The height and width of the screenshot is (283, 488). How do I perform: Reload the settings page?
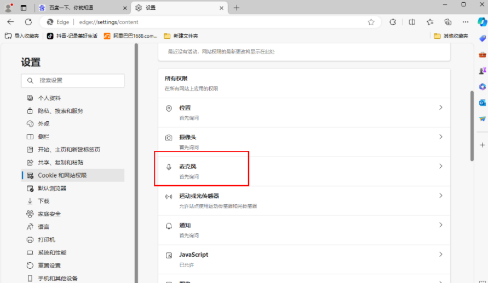[28, 22]
